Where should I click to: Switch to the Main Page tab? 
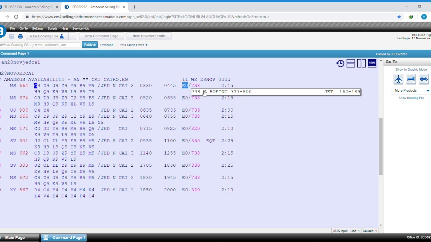tap(19, 238)
